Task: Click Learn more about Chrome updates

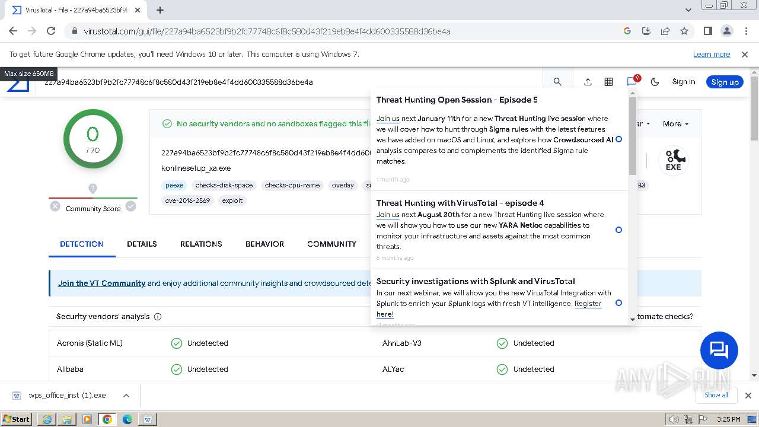Action: pos(712,54)
